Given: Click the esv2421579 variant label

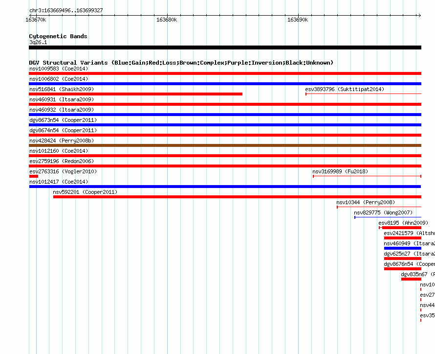Looking at the screenshot, I should pos(409,233).
